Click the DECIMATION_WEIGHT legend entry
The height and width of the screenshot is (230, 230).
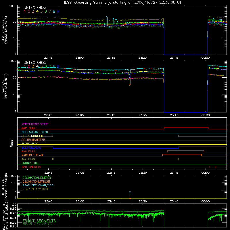click(x=37, y=181)
